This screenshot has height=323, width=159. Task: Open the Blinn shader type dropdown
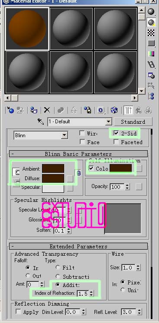[x=65, y=135]
